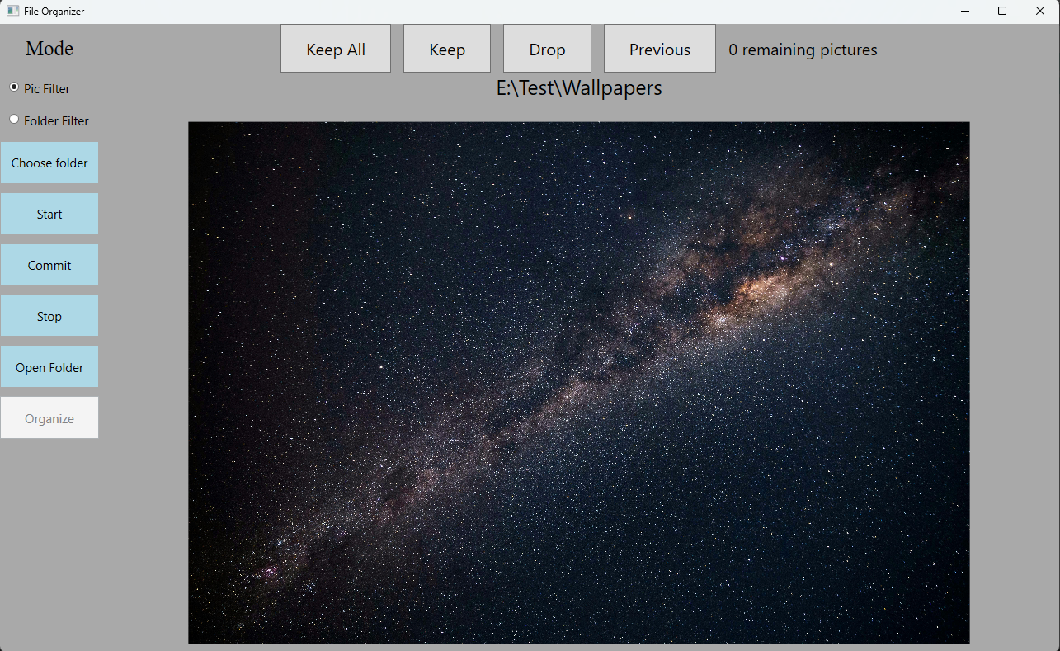Drop the displayed wallpaper
Image resolution: width=1060 pixels, height=651 pixels.
[x=547, y=49]
